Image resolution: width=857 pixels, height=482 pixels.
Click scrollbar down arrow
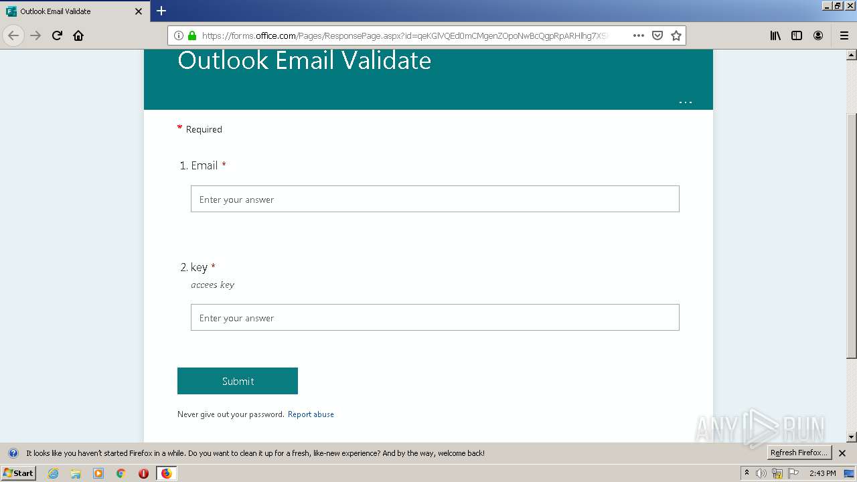[852, 437]
